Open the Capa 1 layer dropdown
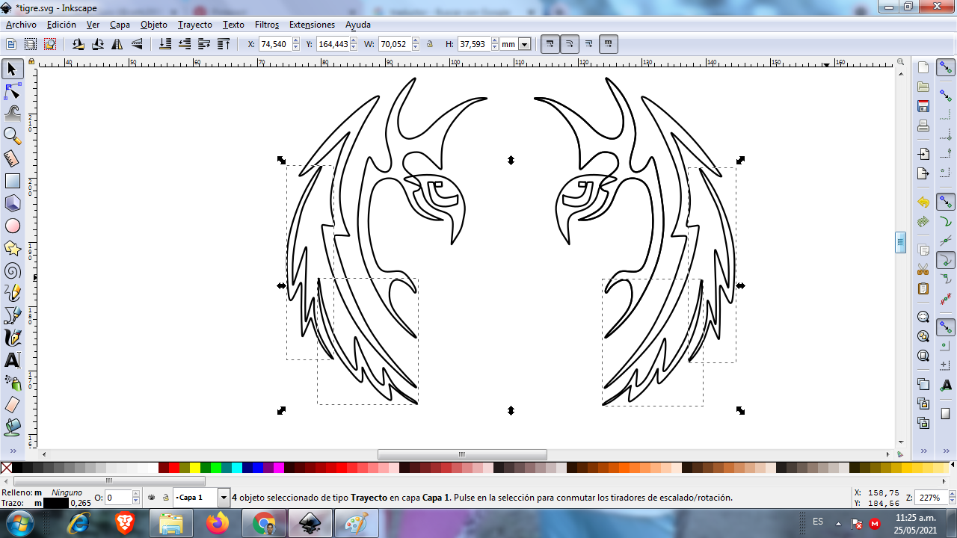This screenshot has height=538, width=957. coord(224,497)
